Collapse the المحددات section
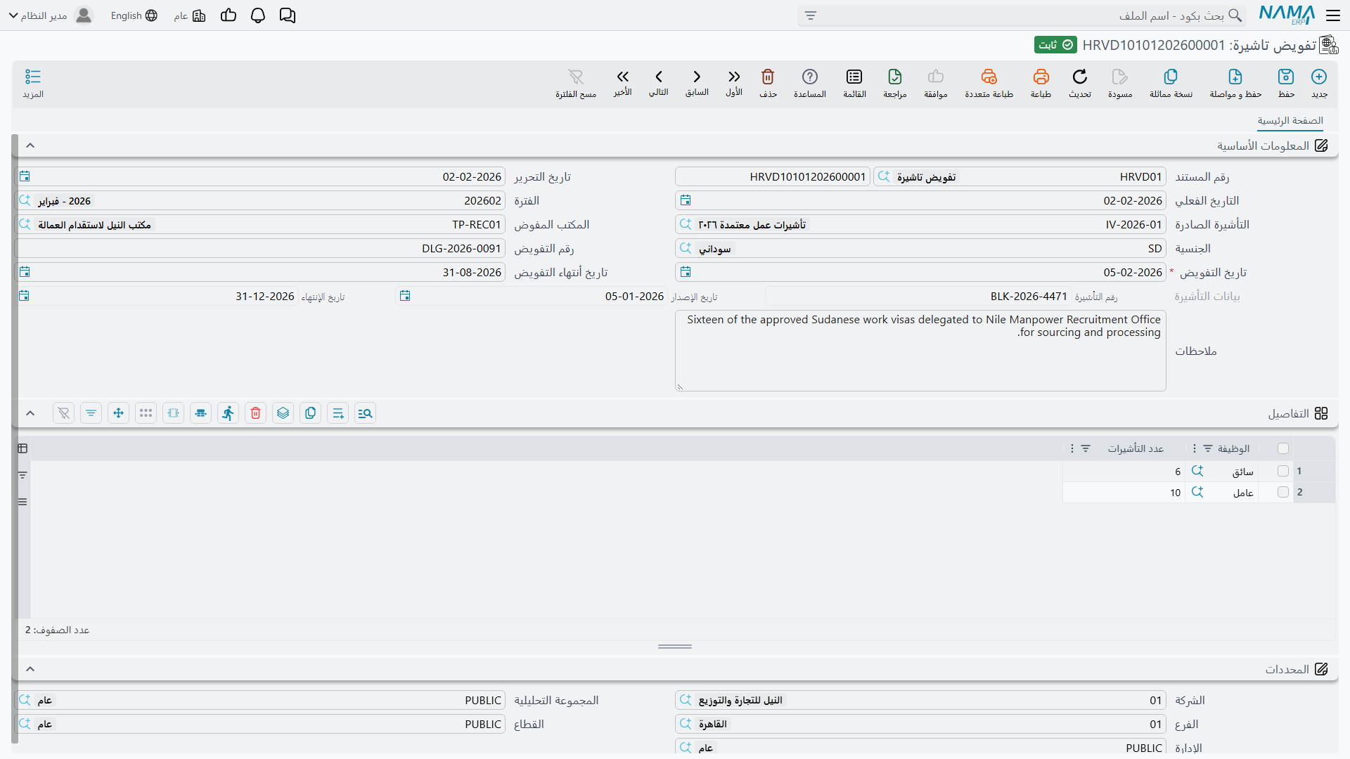 tap(30, 669)
